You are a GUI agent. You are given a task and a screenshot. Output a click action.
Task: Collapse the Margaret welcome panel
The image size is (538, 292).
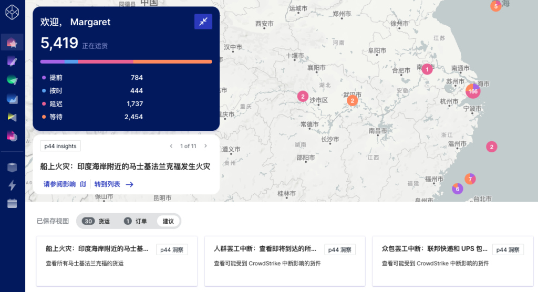tap(203, 22)
